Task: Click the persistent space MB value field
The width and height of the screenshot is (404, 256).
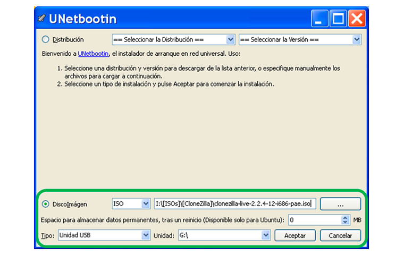Action: click(x=315, y=220)
